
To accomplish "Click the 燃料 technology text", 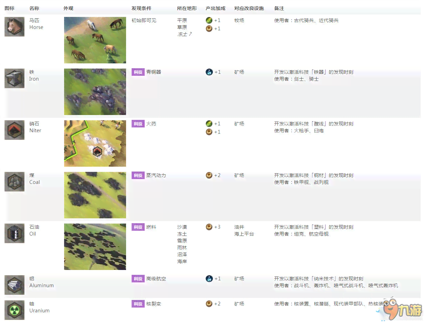I will 151,227.
